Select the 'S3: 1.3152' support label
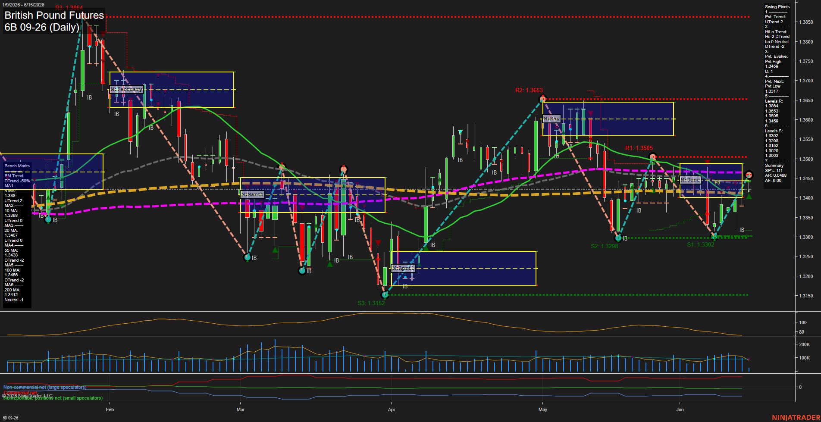 [371, 303]
